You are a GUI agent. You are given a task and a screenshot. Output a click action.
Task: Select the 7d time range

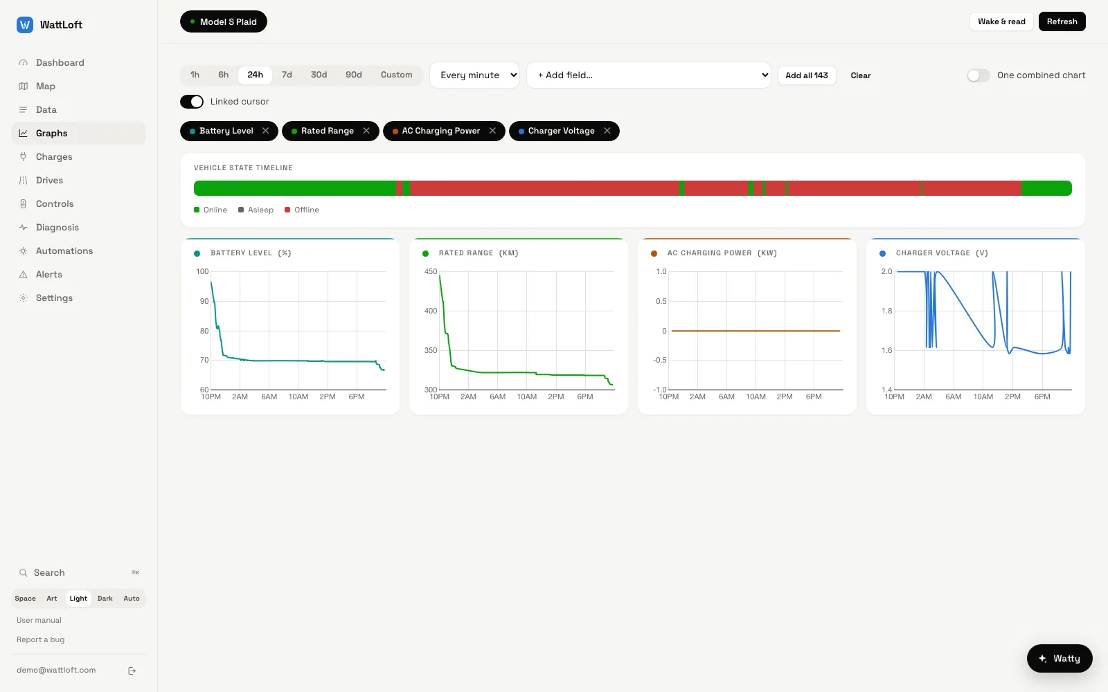coord(287,75)
